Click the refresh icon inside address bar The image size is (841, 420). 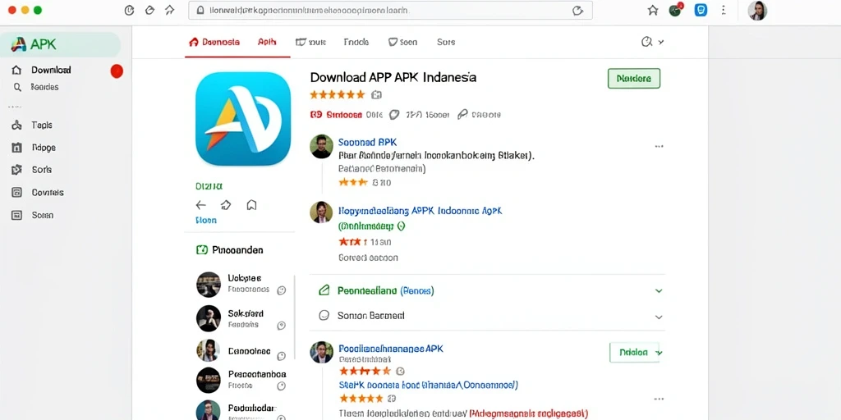pos(577,10)
